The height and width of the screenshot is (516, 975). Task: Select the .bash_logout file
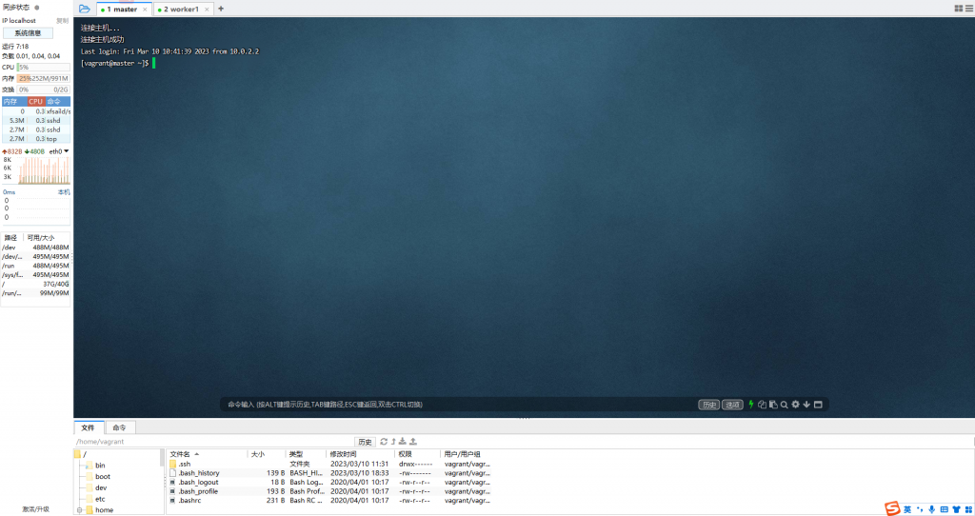point(329,482)
